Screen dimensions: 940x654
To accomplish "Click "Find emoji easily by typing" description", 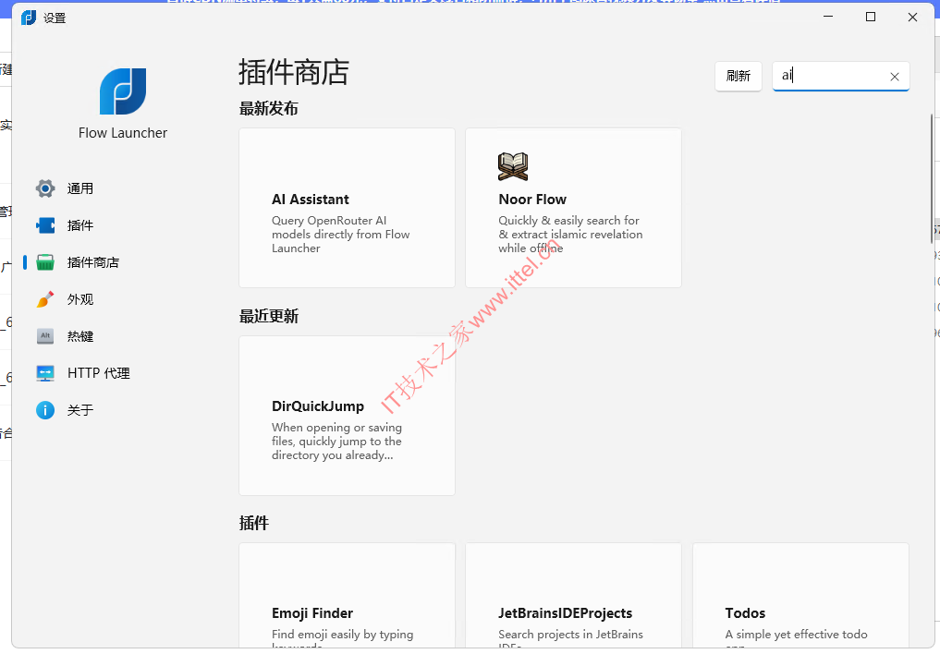I will pos(342,635).
